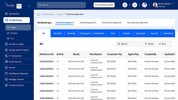Screen dimensions: 178x100
Task: Open Holydays under My Bookings
Action: tap(12, 33)
